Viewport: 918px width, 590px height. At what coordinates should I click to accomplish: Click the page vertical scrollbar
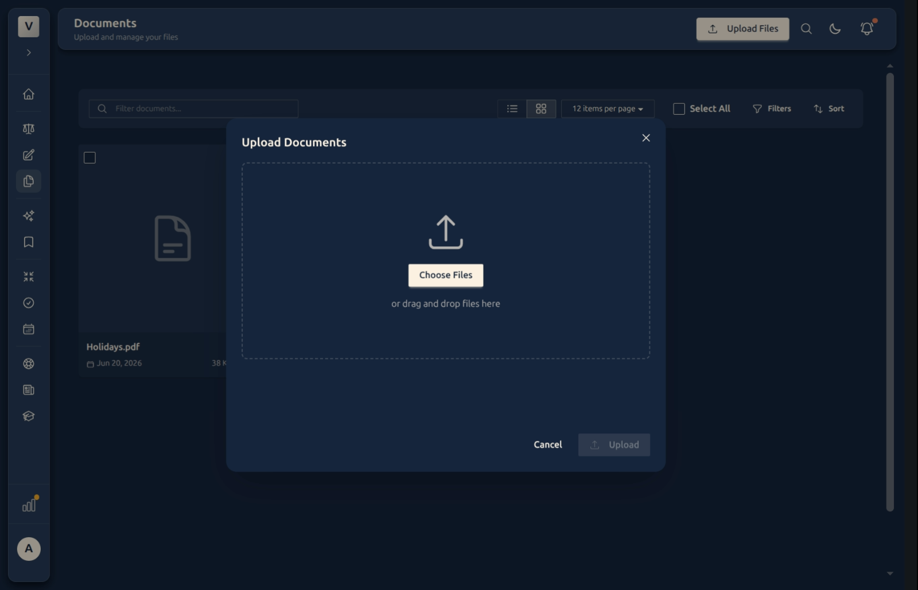point(890,292)
